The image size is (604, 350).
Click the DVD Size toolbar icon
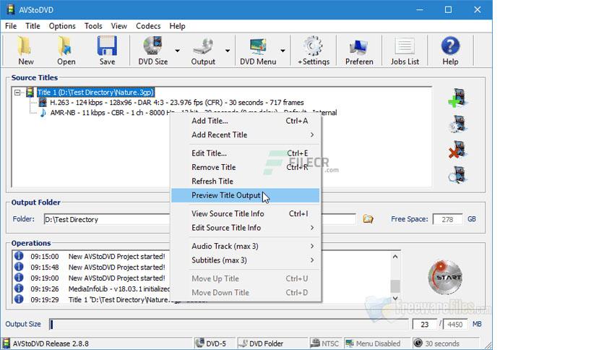153,51
